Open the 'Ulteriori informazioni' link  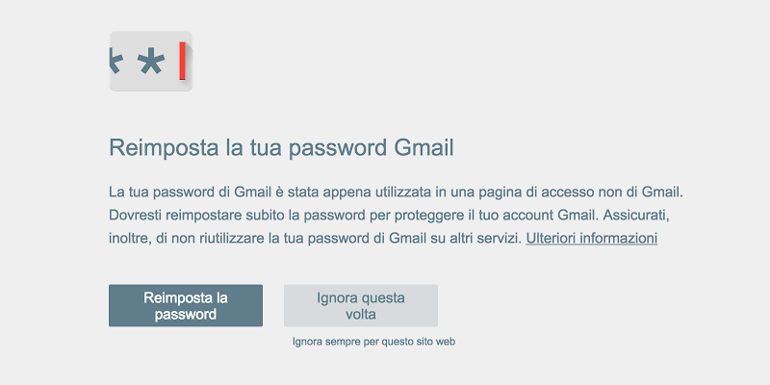592,239
